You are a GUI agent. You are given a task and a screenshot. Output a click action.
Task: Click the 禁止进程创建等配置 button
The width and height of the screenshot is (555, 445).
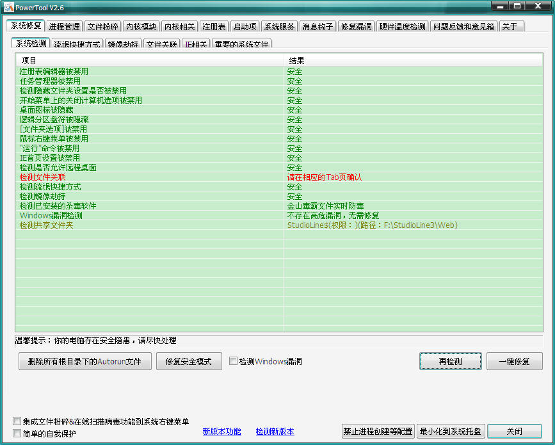[378, 431]
